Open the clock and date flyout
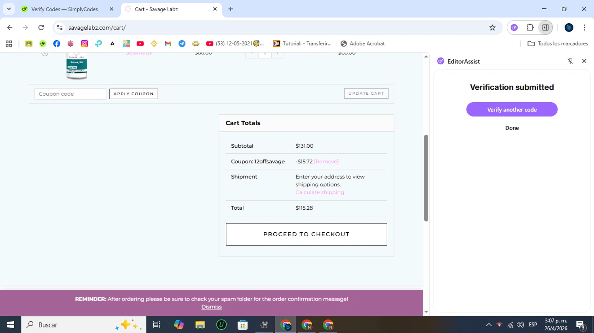Screen dimensions: 594x333 [556, 325]
